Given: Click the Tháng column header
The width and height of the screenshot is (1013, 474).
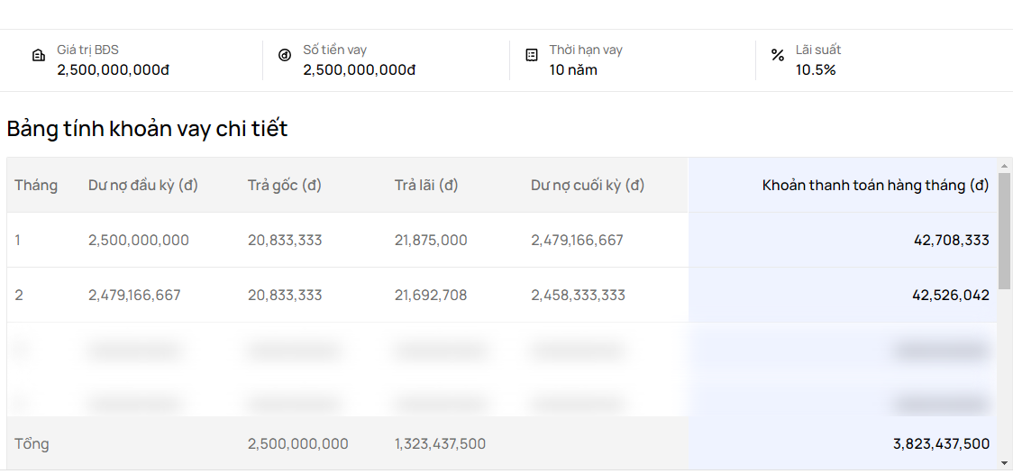Looking at the screenshot, I should pyautogui.click(x=36, y=186).
